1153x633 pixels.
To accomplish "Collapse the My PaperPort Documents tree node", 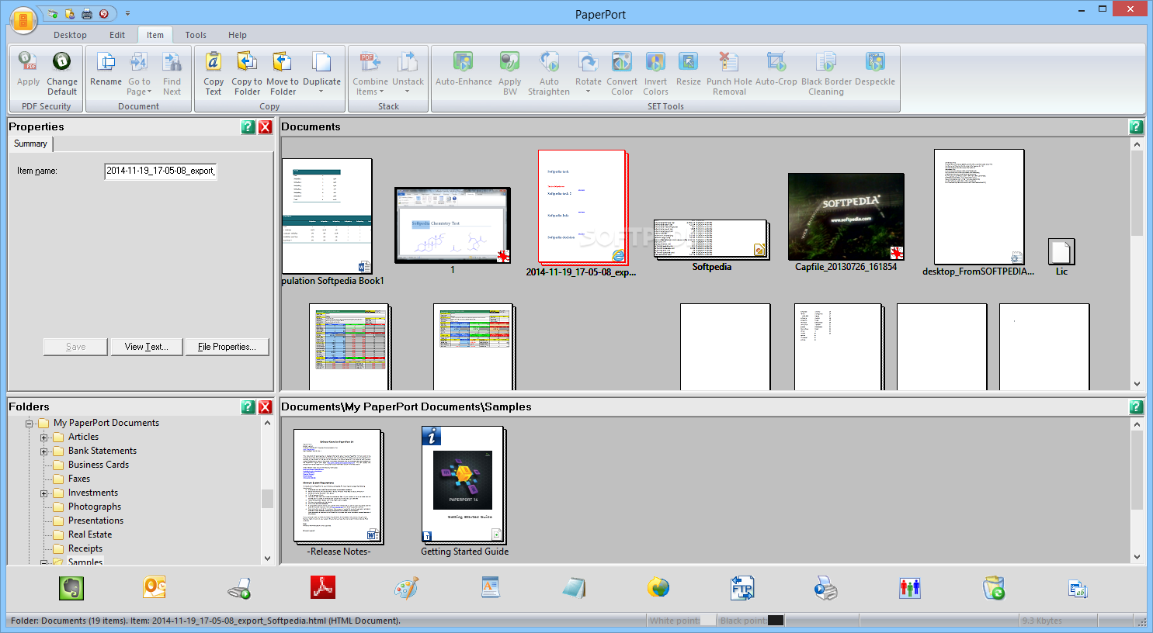I will click(x=30, y=424).
